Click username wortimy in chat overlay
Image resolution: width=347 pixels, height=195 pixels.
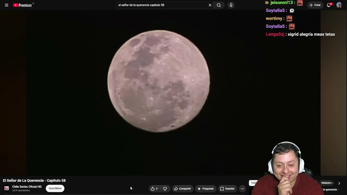[274, 18]
